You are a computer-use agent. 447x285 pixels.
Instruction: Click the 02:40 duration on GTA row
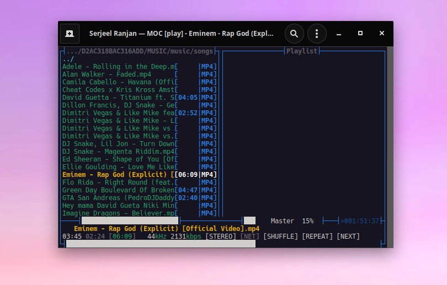[188, 197]
